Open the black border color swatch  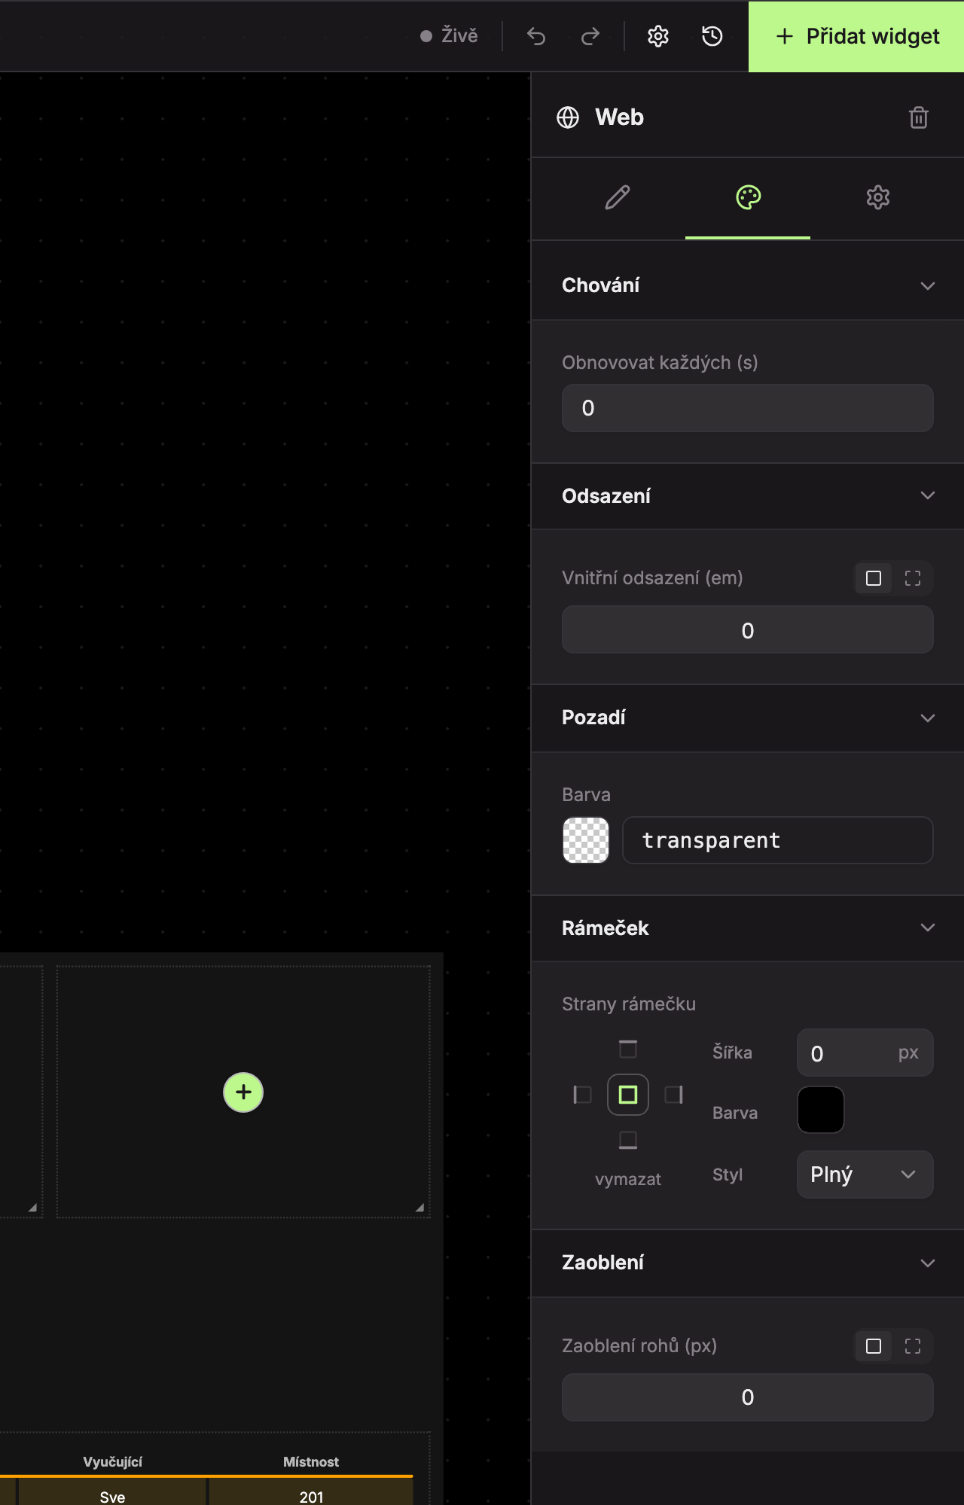[821, 1110]
